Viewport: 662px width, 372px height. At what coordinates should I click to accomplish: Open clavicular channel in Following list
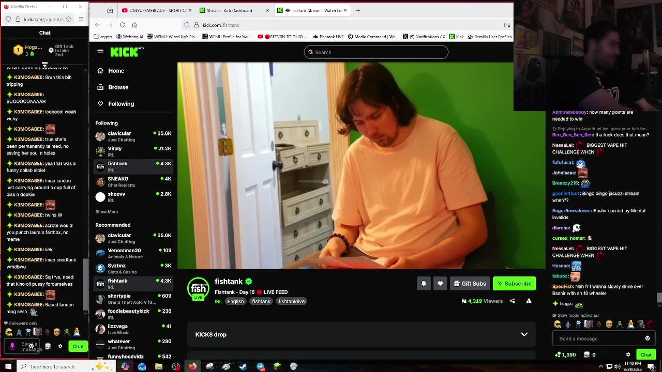[133, 136]
